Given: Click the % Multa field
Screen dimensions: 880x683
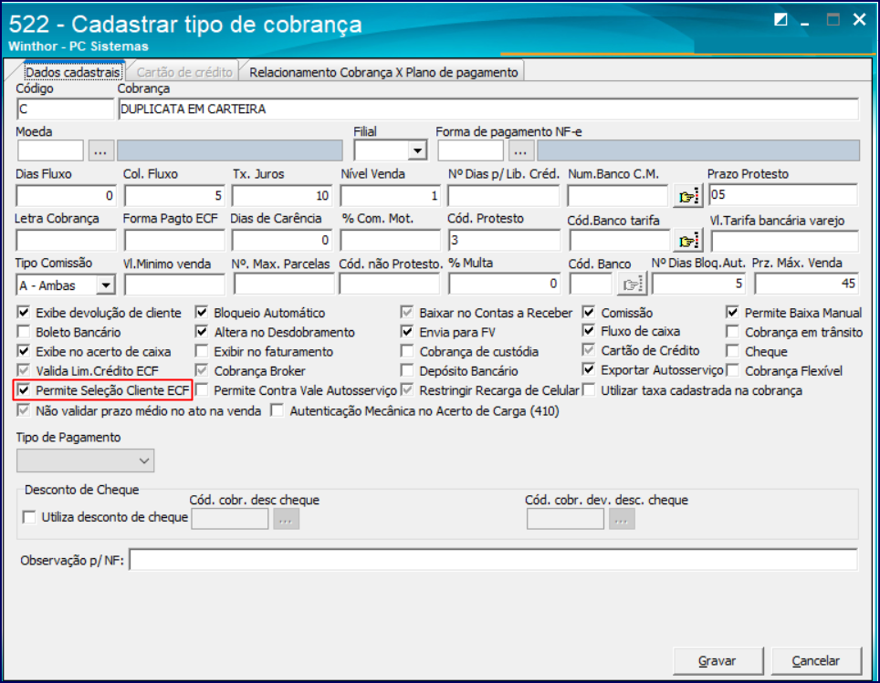Looking at the screenshot, I should coord(503,285).
